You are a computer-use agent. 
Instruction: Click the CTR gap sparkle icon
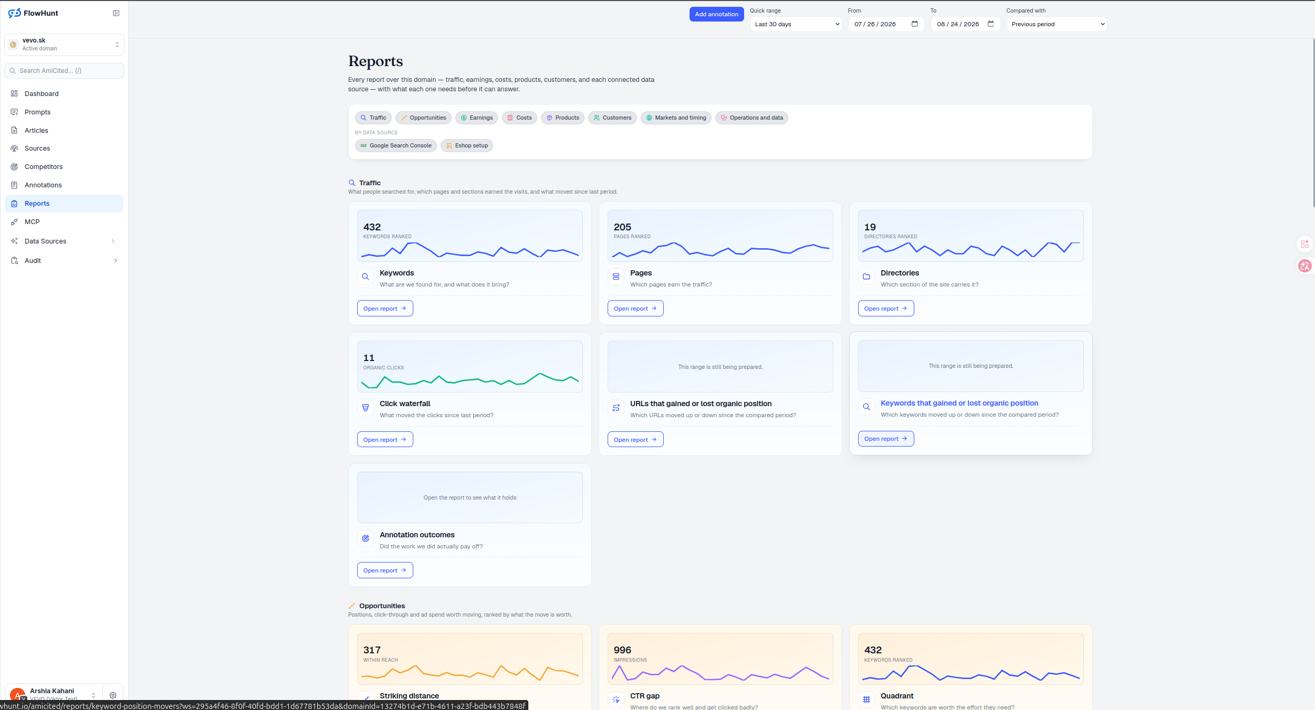[x=616, y=700]
